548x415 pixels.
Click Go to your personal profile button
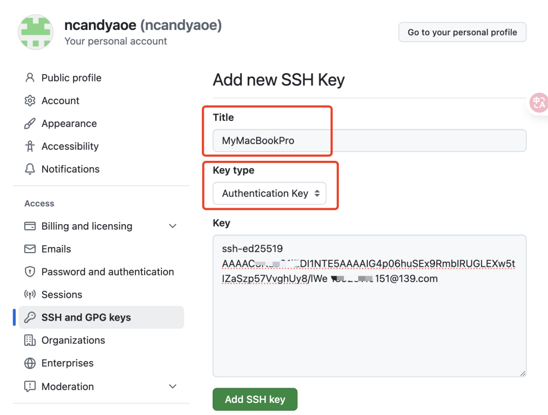pos(462,32)
